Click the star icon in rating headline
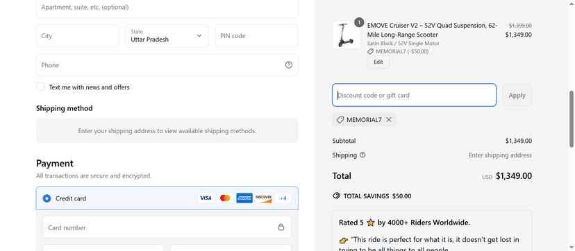The width and height of the screenshot is (575, 251). click(370, 223)
